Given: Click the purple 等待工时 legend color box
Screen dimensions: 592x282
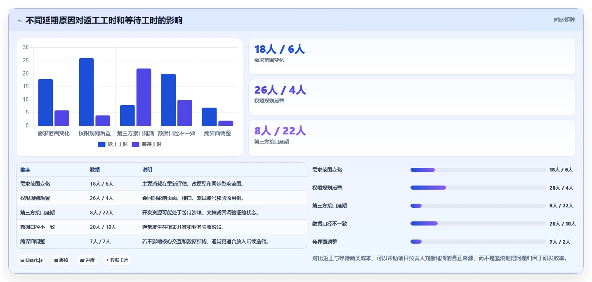Looking at the screenshot, I should (136, 145).
